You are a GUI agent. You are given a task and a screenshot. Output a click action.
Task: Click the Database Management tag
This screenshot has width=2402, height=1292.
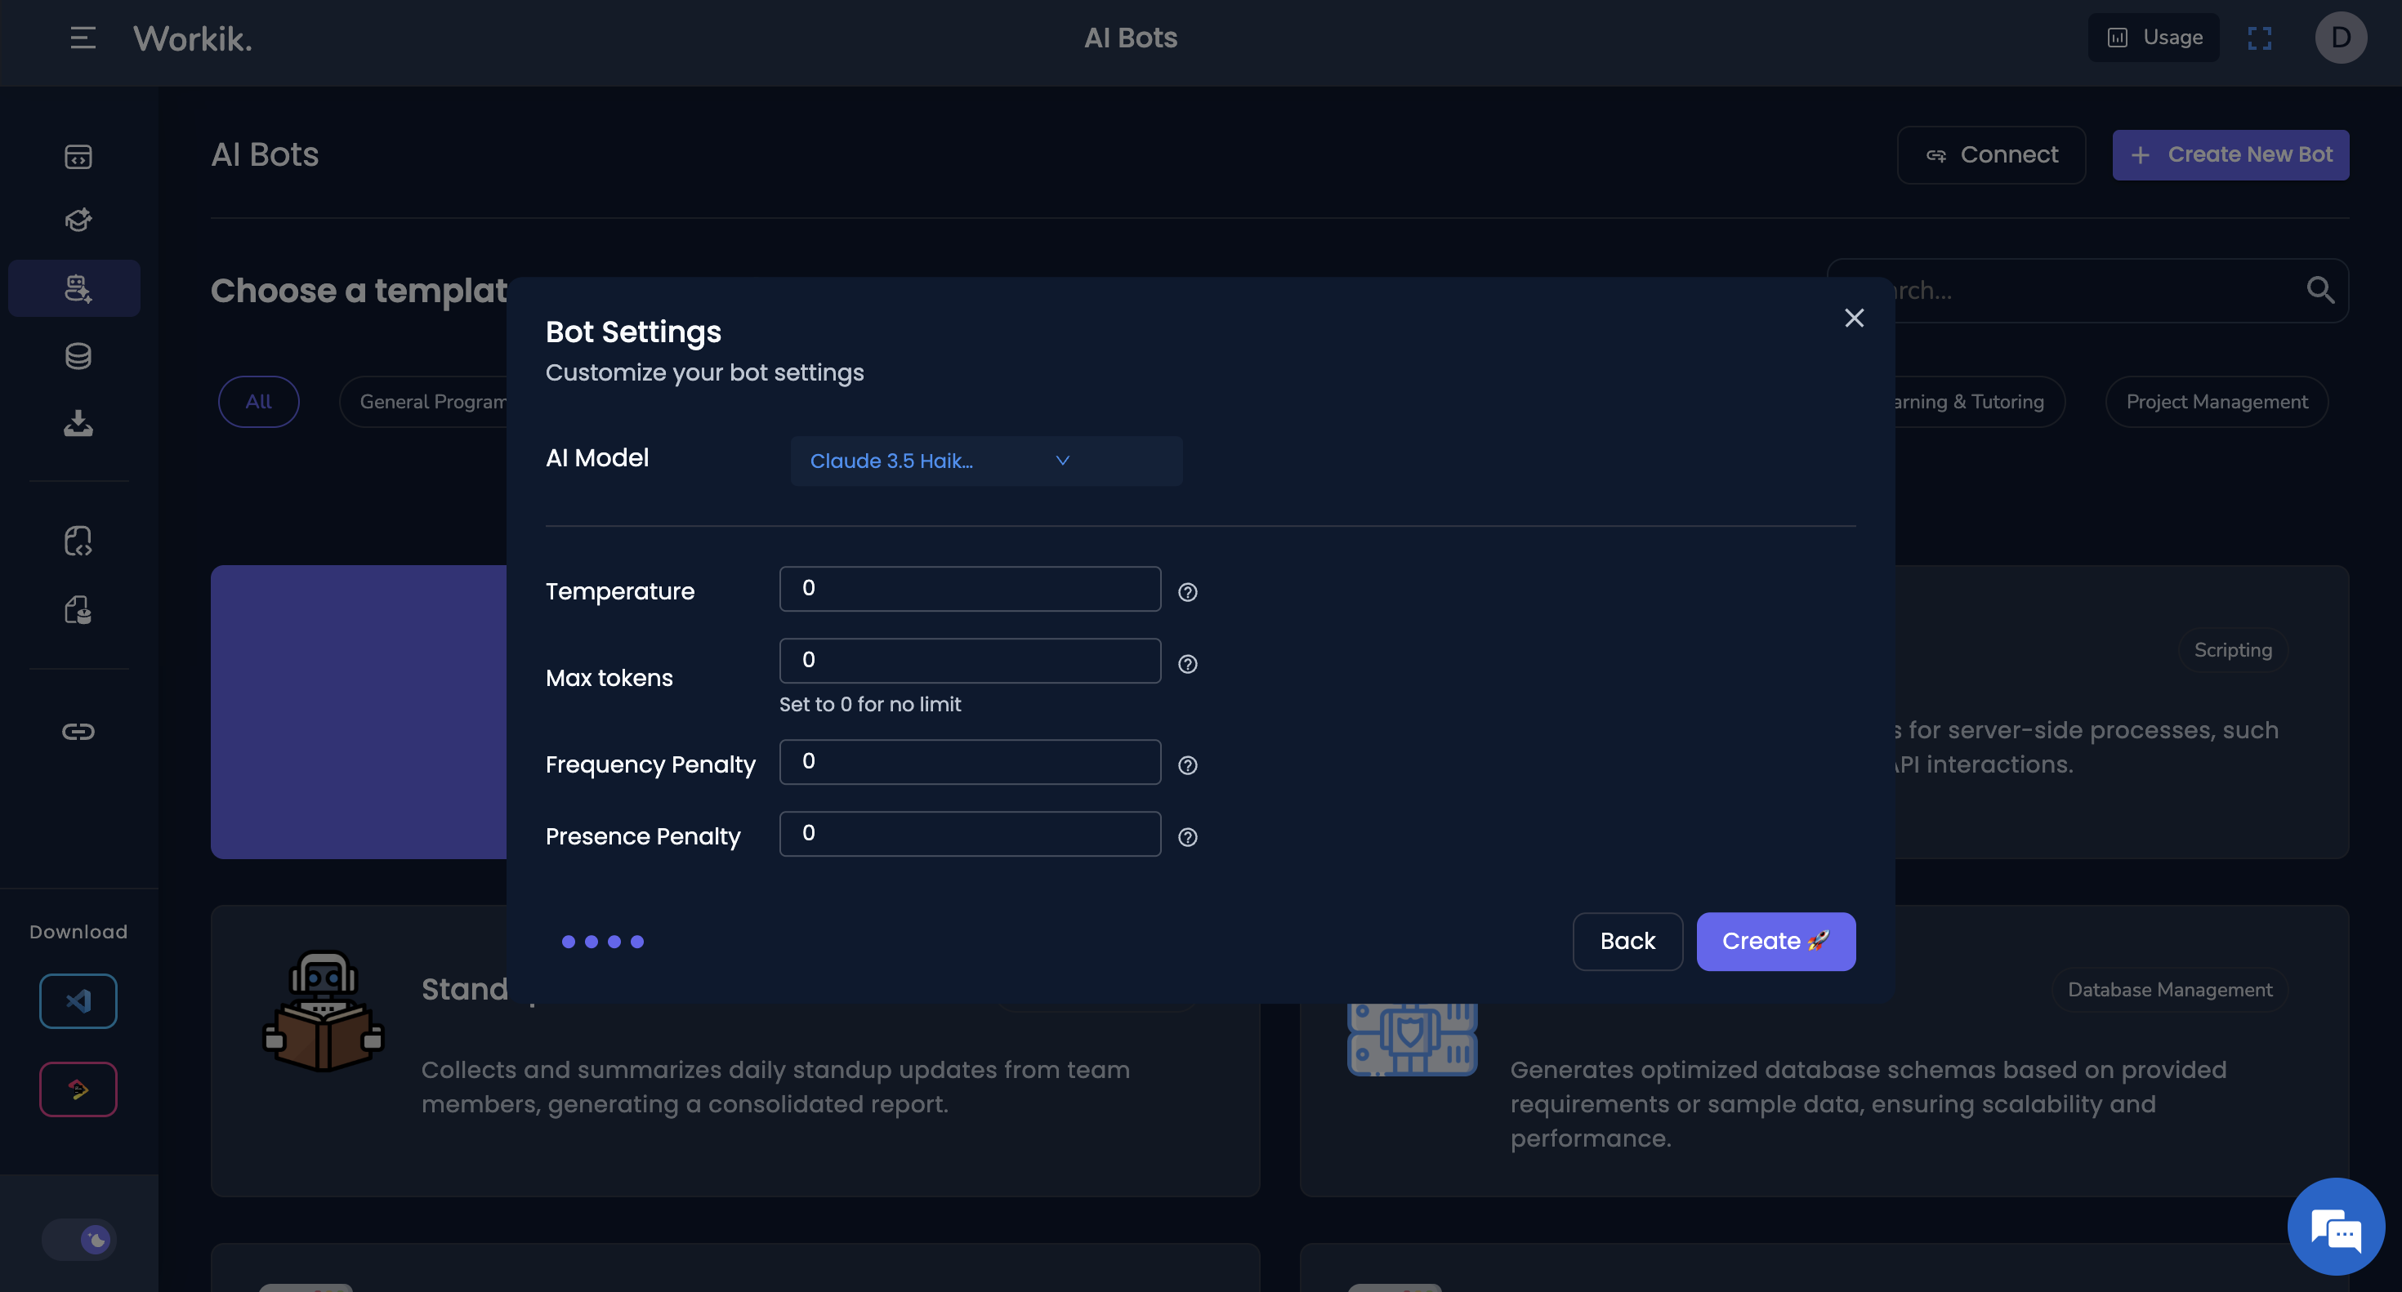click(x=2170, y=990)
